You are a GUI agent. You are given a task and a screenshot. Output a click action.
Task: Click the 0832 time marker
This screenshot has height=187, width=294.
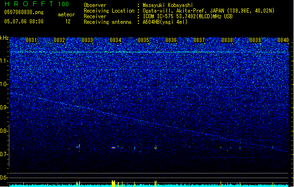point(59,40)
